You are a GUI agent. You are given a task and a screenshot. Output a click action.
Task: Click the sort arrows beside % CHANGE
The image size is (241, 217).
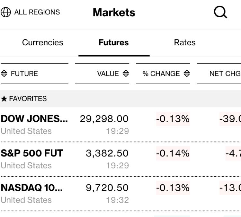coord(187,74)
